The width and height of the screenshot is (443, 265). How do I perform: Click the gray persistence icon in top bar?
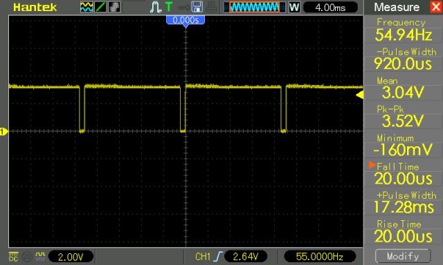114,7
